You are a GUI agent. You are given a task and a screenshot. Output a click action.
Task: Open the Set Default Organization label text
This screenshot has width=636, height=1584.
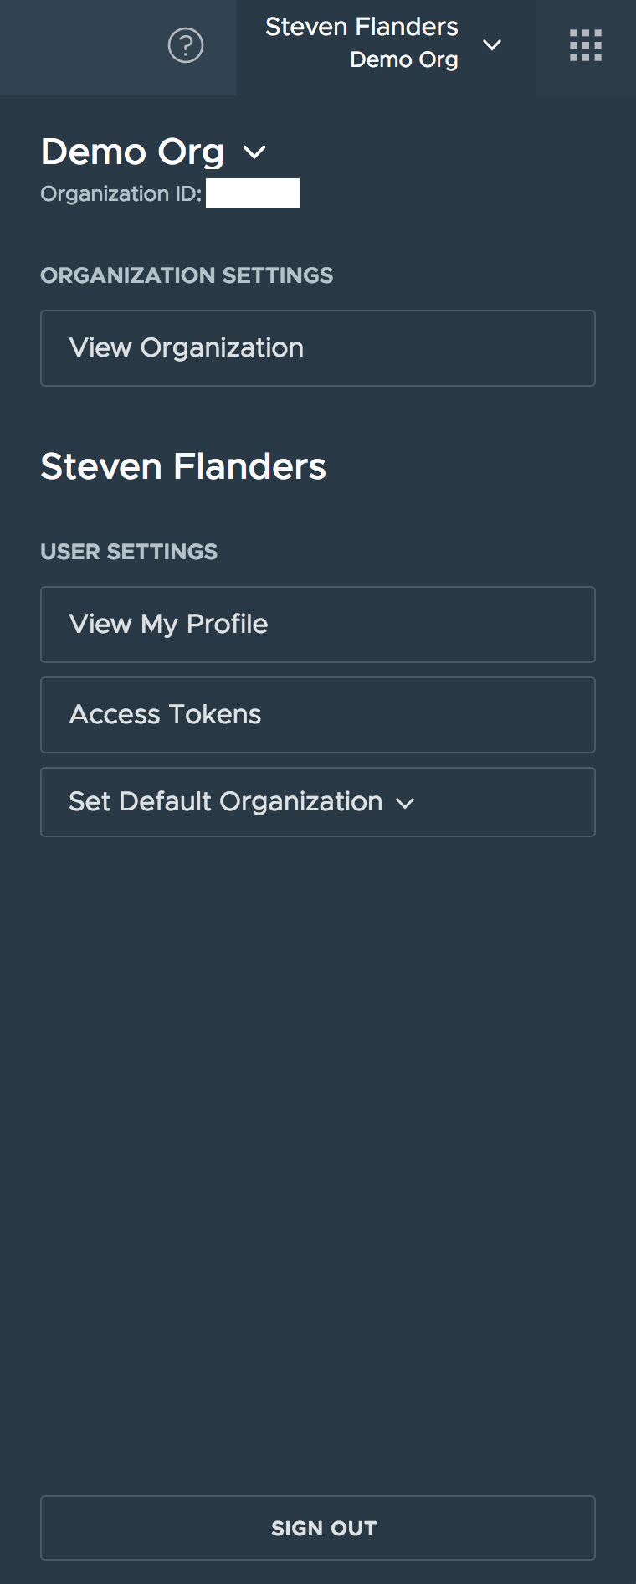tap(225, 802)
